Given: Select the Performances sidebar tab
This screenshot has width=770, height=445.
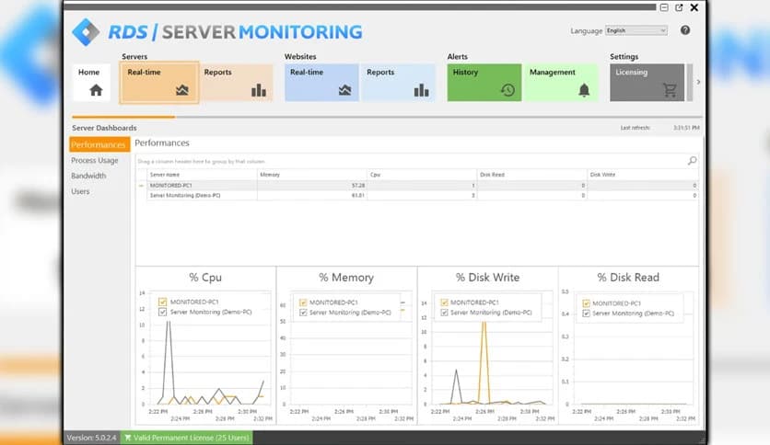Looking at the screenshot, I should (99, 144).
